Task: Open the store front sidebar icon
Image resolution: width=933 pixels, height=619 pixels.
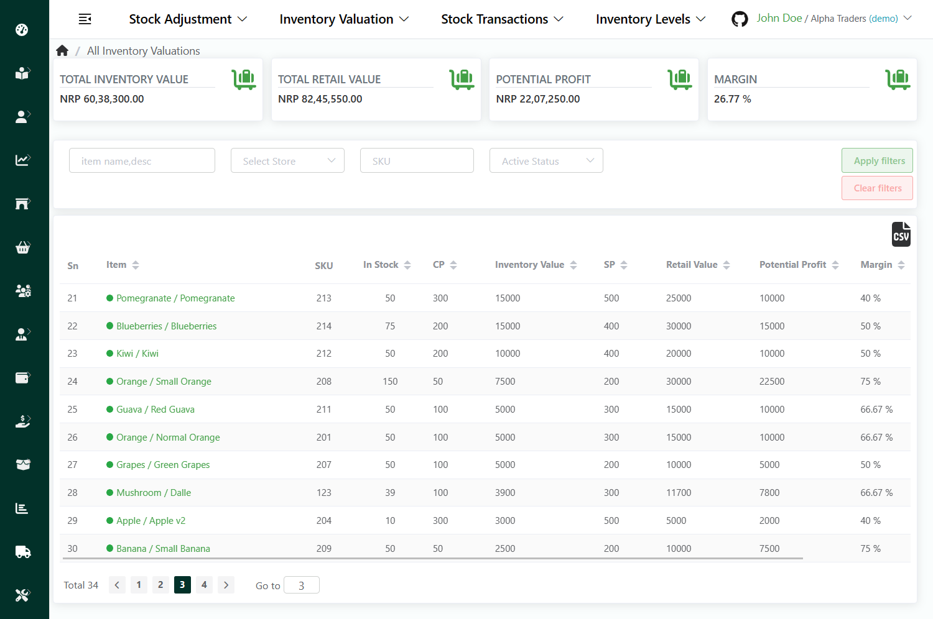Action: coord(22,203)
